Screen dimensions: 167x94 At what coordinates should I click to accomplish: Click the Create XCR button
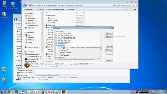click(109, 46)
